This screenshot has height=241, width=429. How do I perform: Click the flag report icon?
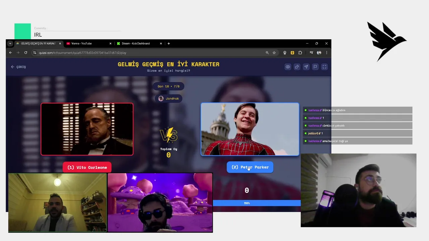click(315, 67)
